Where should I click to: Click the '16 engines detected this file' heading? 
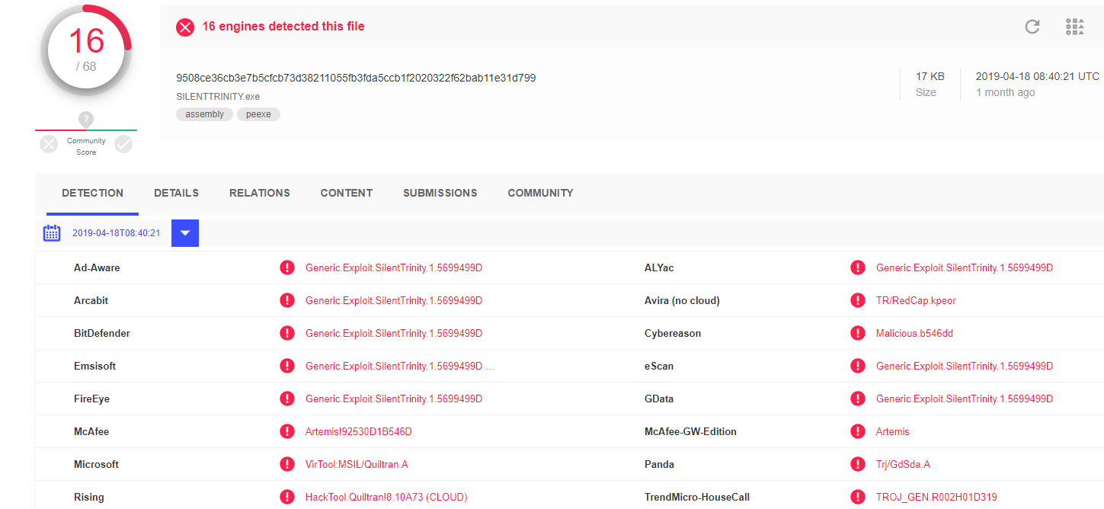pos(283,27)
